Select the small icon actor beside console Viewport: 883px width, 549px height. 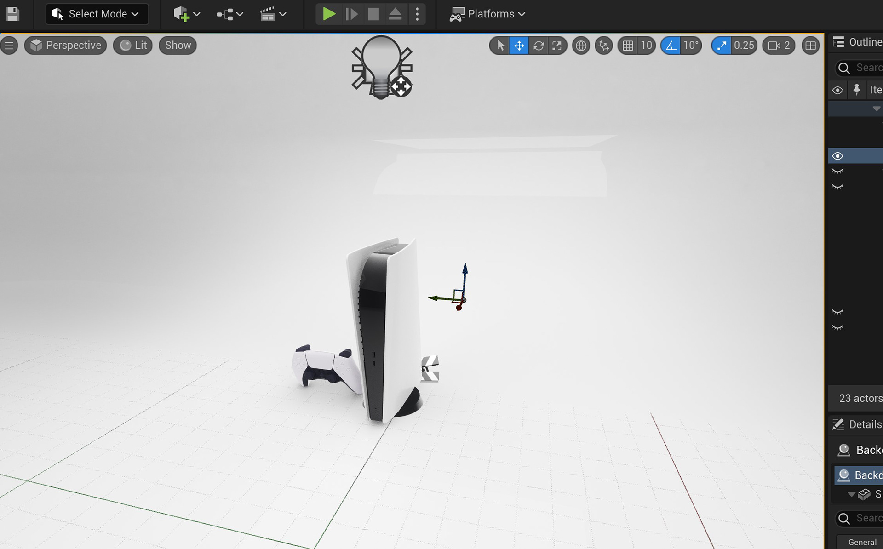(x=430, y=368)
